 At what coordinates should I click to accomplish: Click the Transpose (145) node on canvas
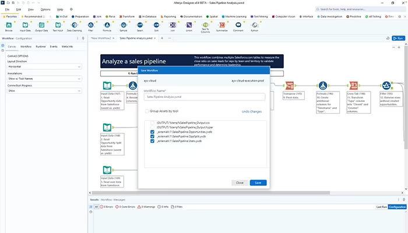(290, 85)
